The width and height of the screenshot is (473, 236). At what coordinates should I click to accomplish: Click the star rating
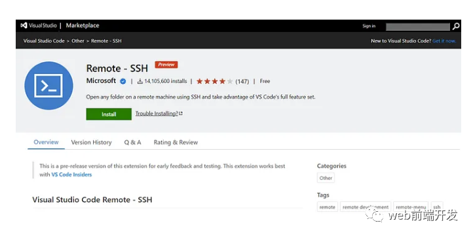tap(214, 81)
